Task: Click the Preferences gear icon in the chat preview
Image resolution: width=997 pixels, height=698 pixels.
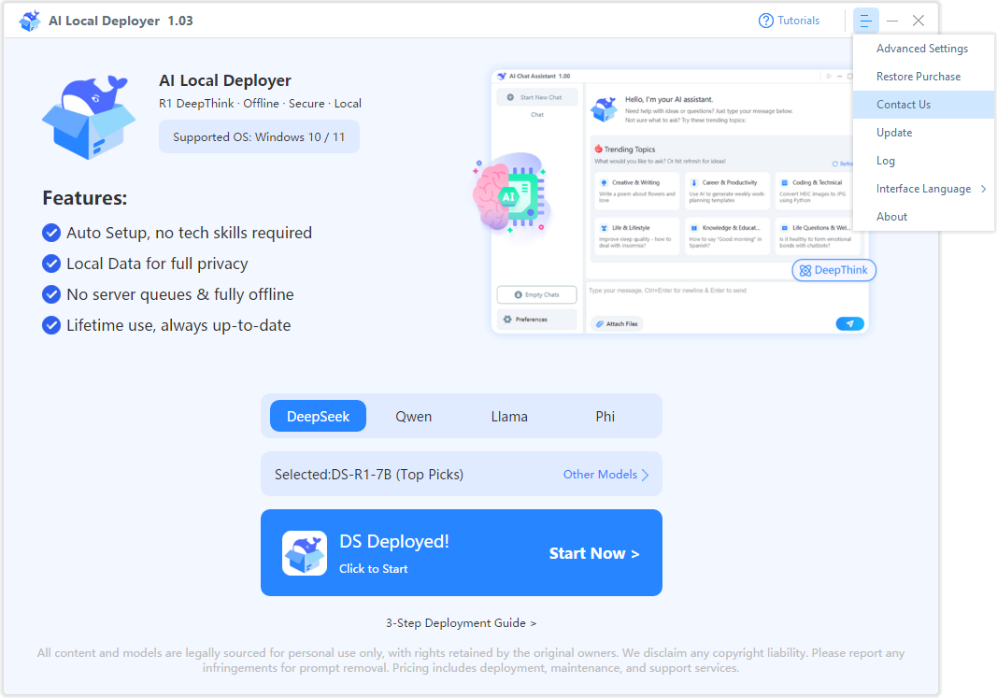Action: pos(507,319)
